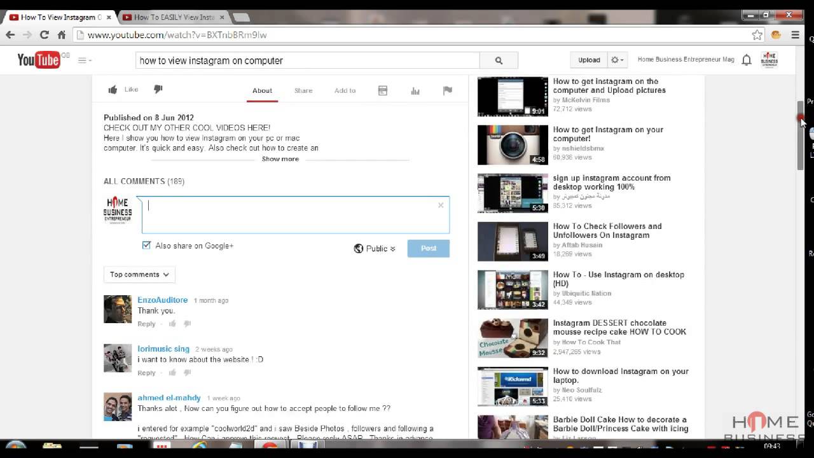
Task: Open thumbnail for Instagram DESSERT chocolate mousse video
Action: click(x=513, y=338)
